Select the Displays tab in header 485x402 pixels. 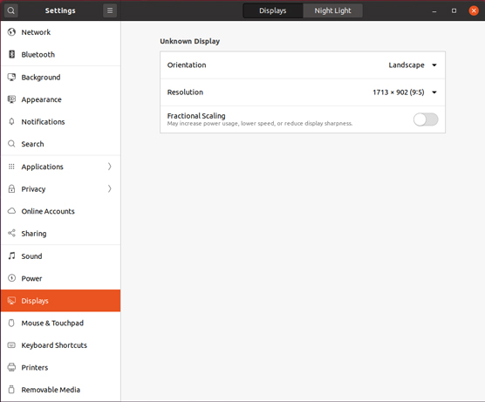point(273,10)
